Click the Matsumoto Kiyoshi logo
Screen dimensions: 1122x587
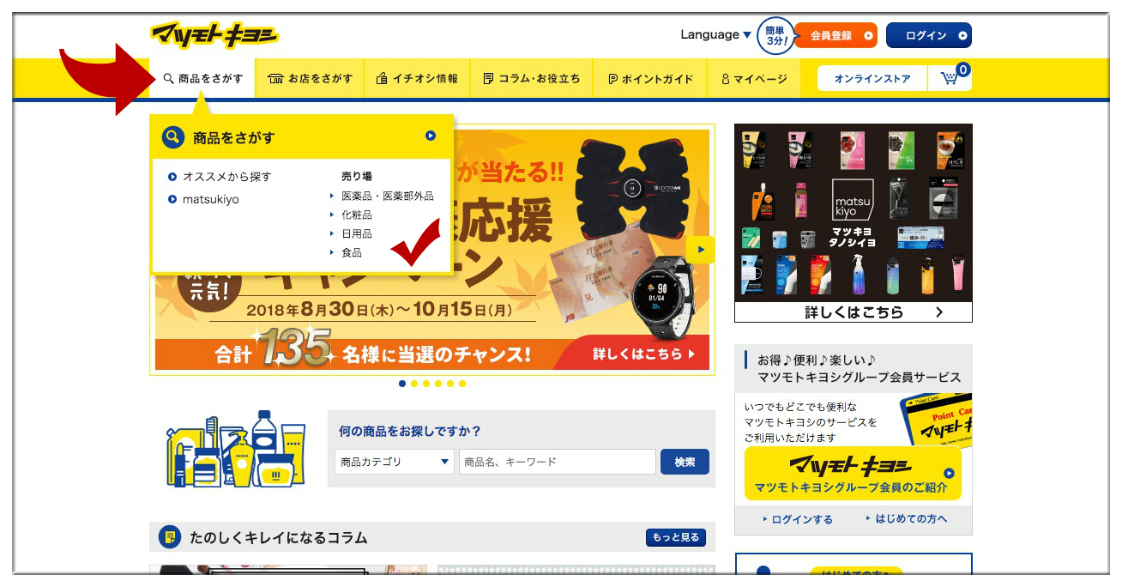(x=214, y=35)
